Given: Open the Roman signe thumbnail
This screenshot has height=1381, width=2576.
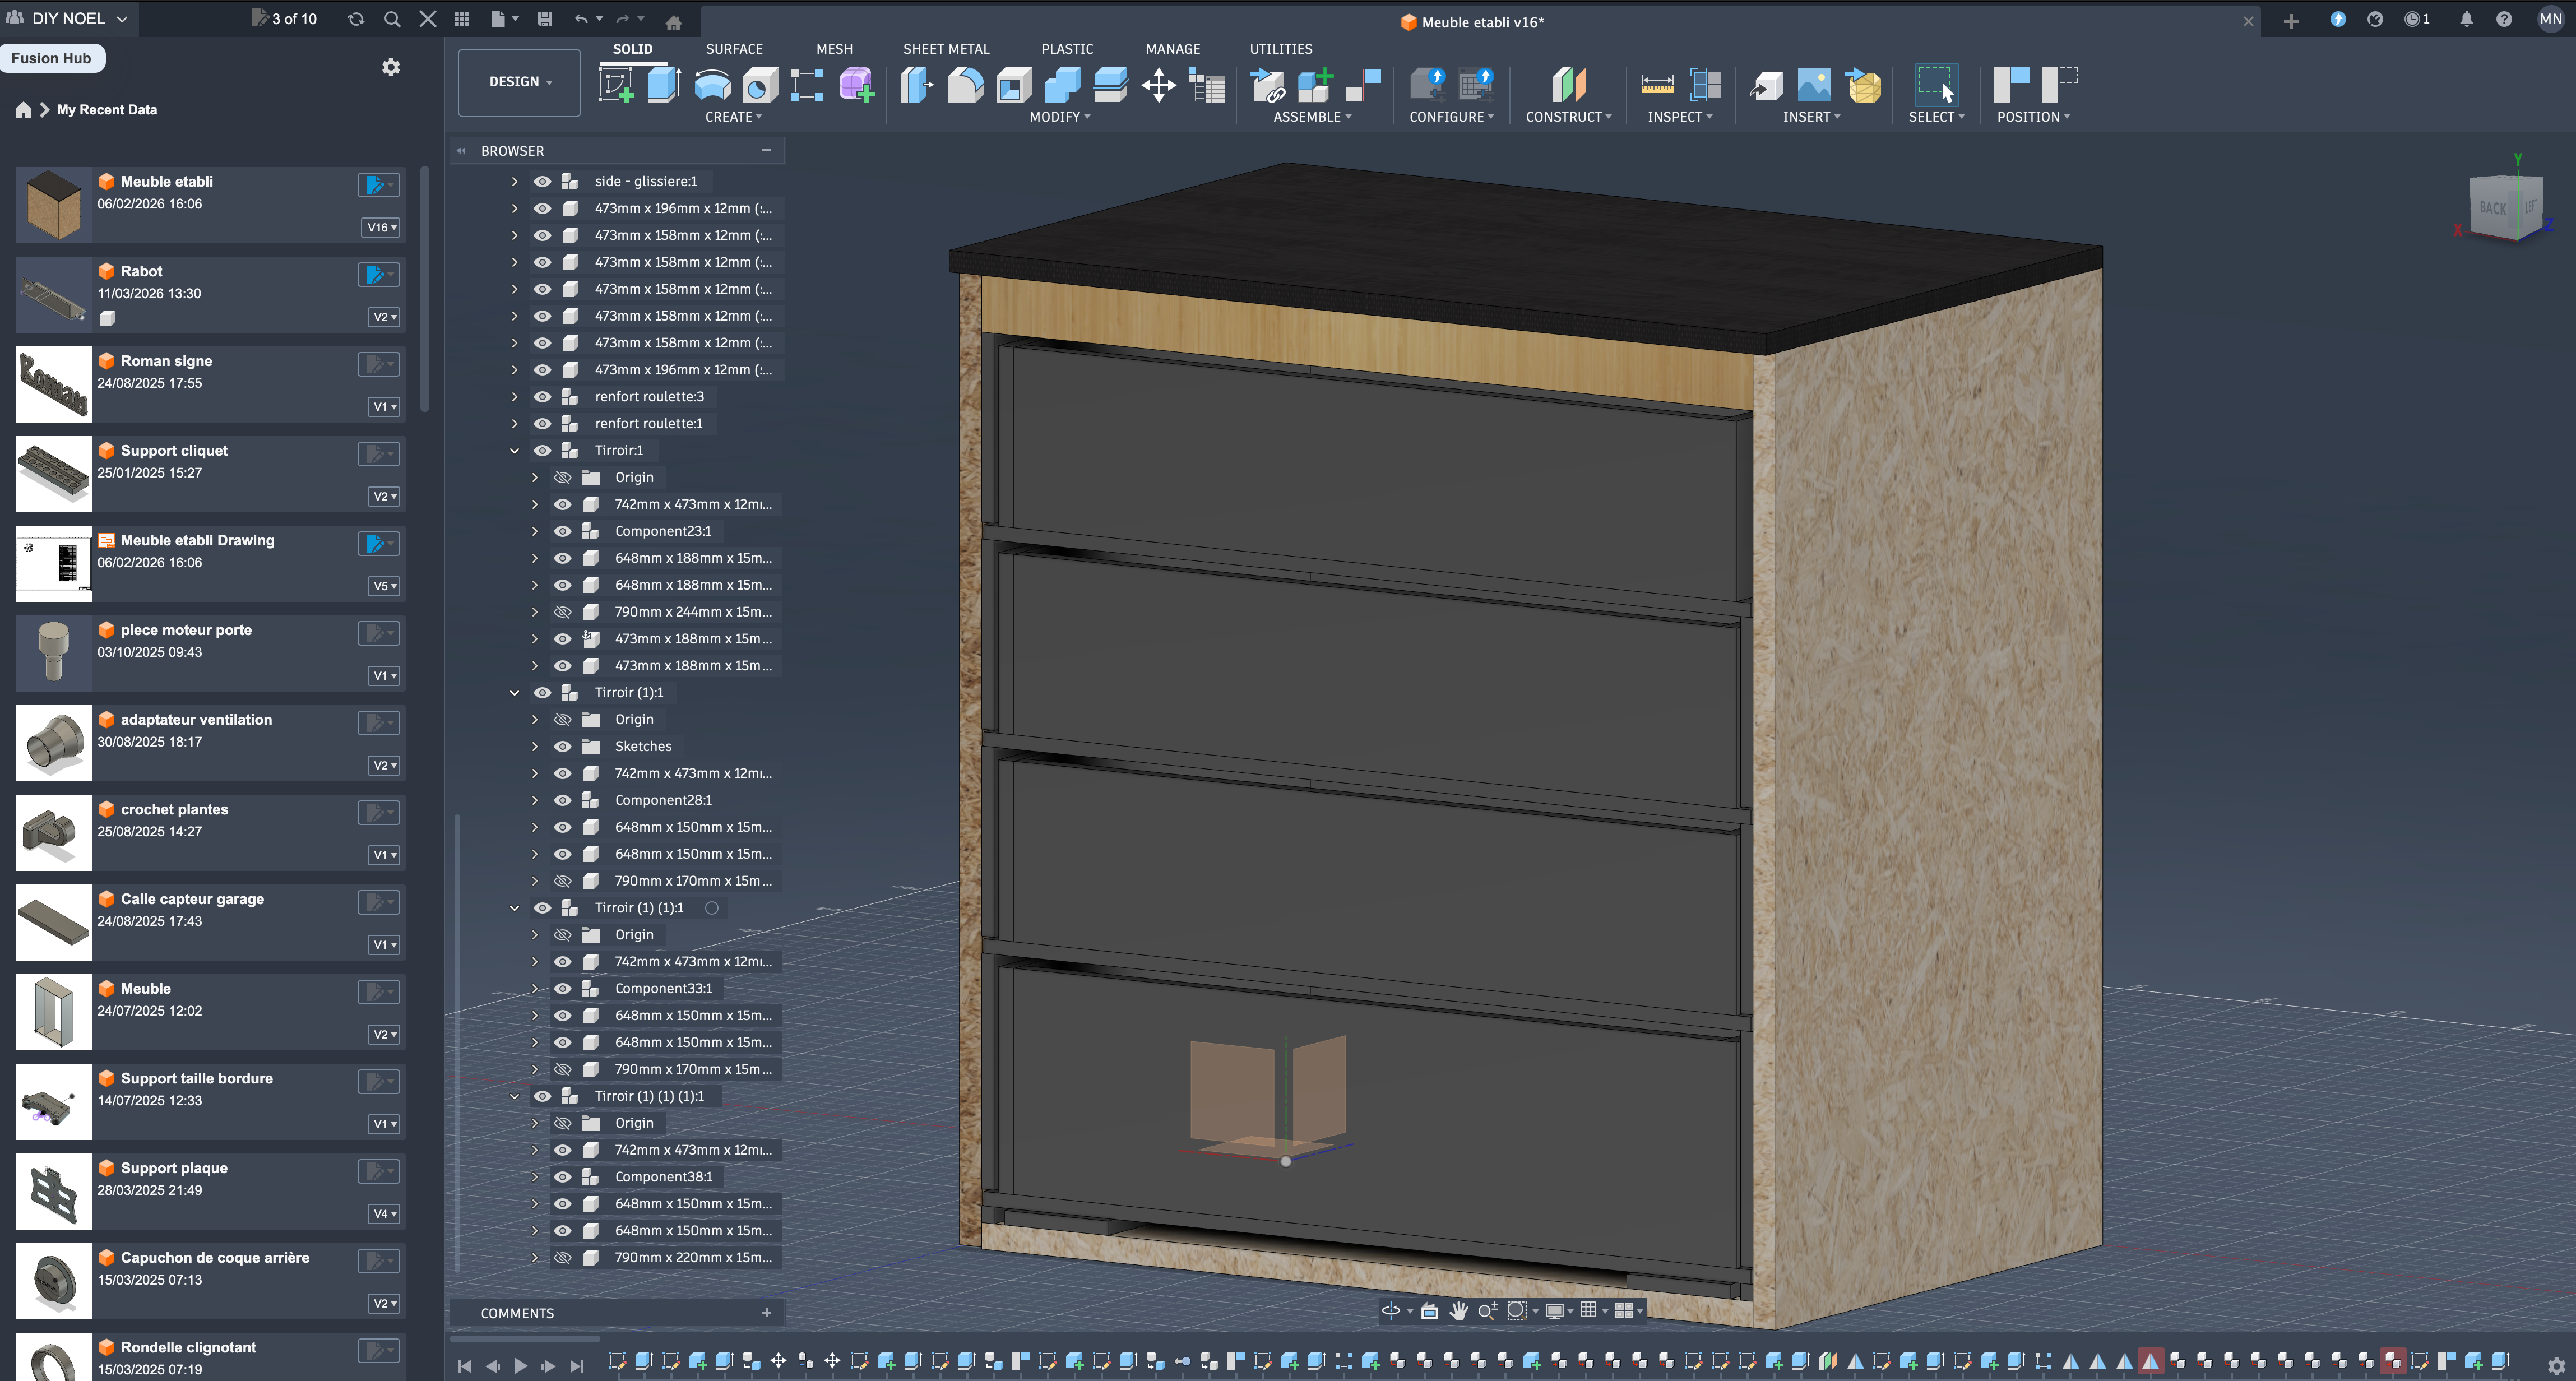Looking at the screenshot, I should click(54, 384).
